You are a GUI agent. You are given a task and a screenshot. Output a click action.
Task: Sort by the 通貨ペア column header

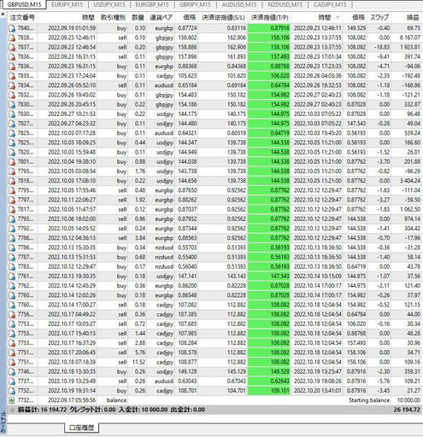click(x=162, y=18)
